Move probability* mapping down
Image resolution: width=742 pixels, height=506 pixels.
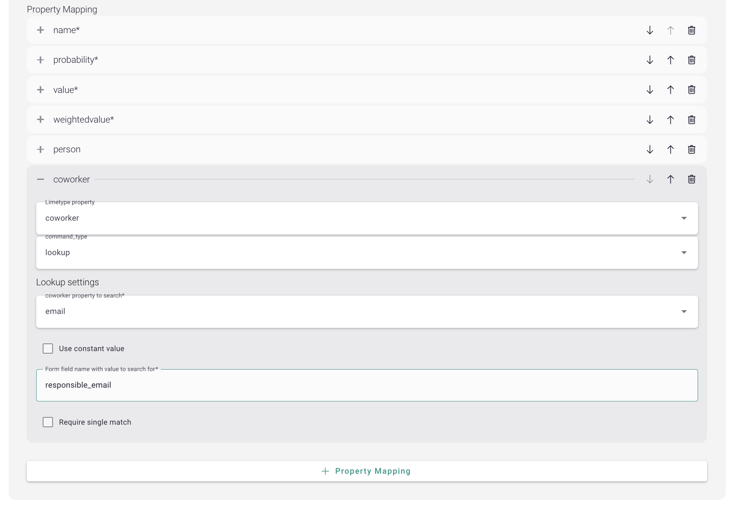[650, 60]
